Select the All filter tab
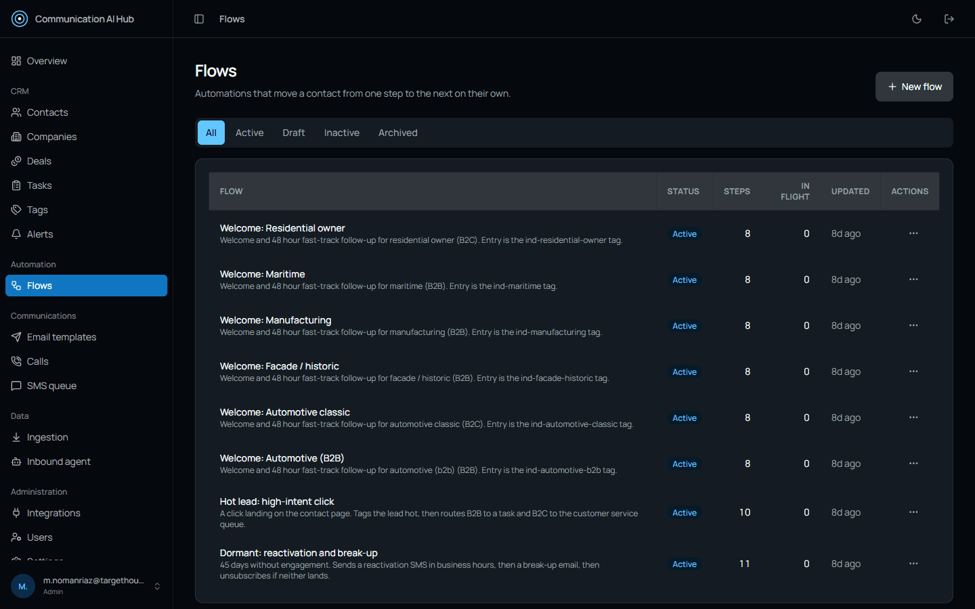975x609 pixels. point(211,133)
